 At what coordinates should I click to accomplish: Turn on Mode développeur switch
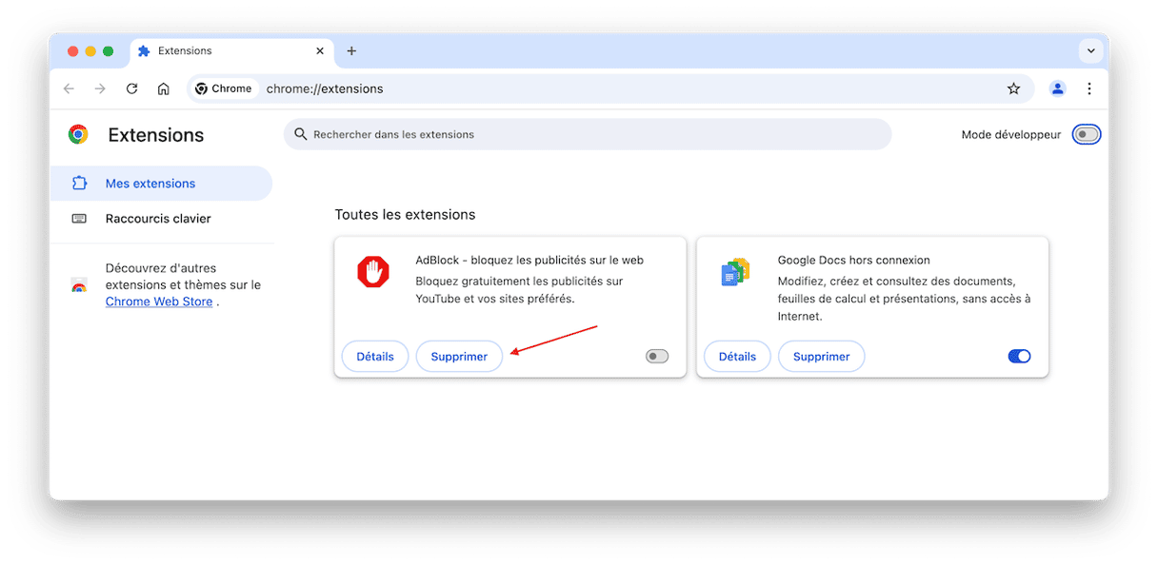click(1086, 134)
